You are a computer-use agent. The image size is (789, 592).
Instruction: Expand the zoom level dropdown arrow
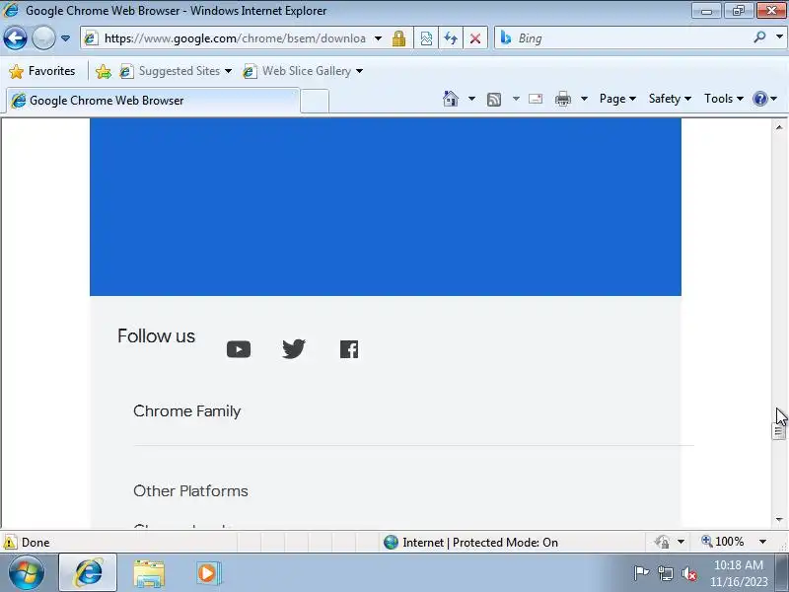pos(762,542)
